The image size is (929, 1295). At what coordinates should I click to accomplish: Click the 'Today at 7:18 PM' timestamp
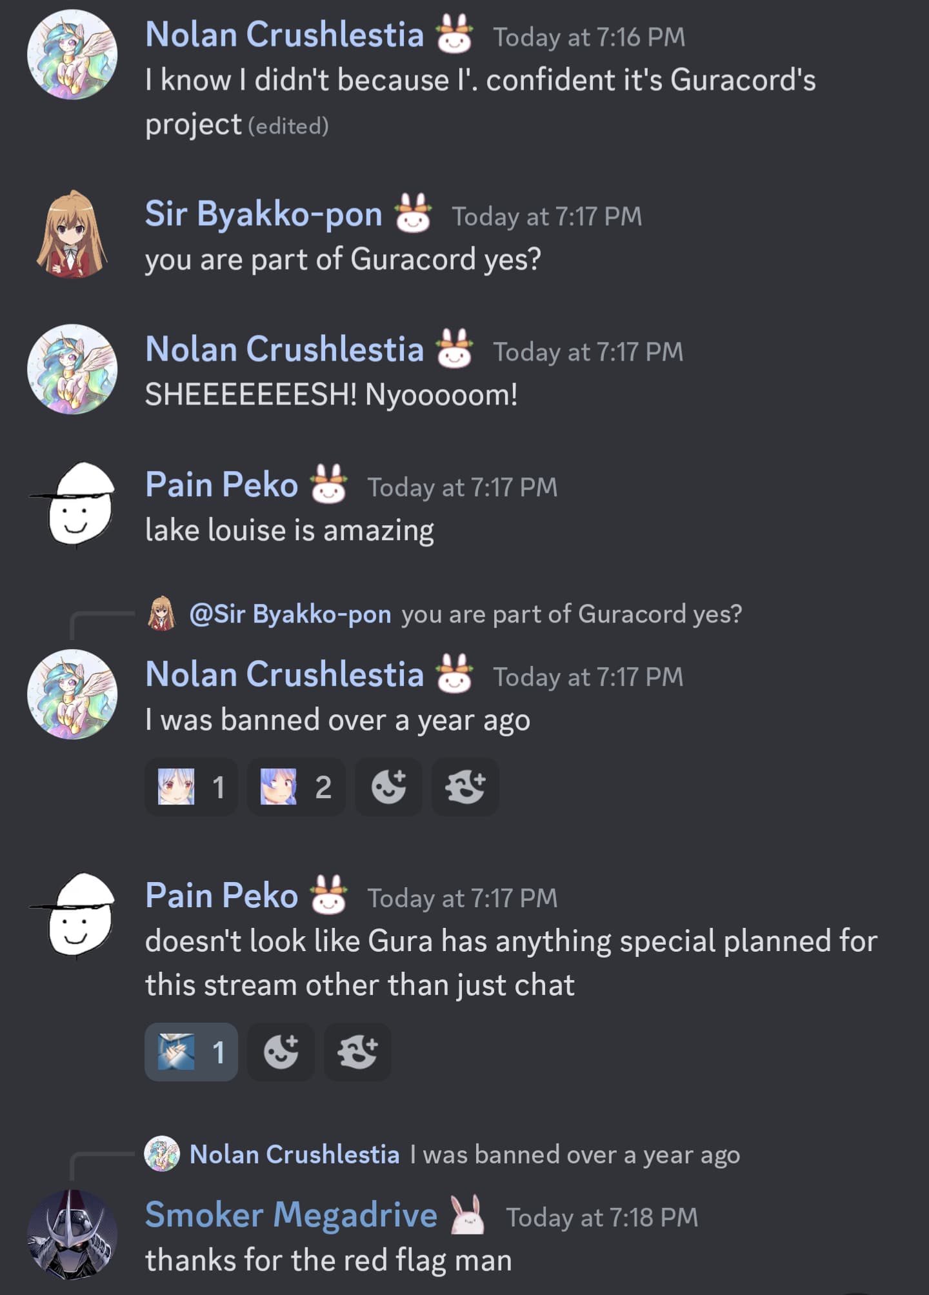[x=602, y=1218]
